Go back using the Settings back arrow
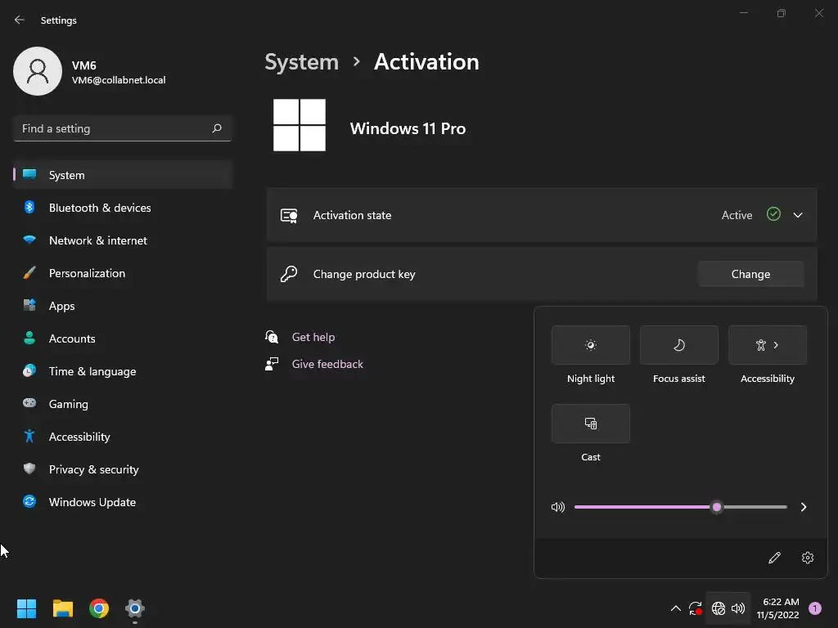838x628 pixels. [x=20, y=20]
